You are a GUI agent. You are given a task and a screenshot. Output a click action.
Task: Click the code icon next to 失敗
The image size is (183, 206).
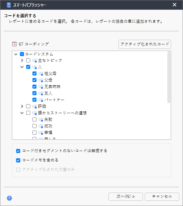coord(41,120)
